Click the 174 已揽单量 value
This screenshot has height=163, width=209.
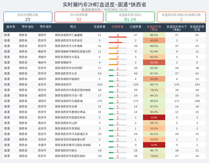coord(135,101)
